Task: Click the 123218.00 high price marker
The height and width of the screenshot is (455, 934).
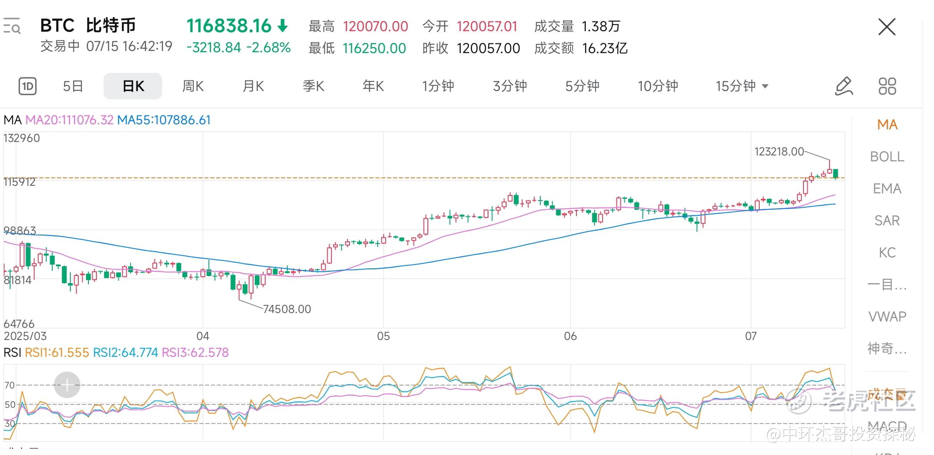Action: tap(779, 152)
